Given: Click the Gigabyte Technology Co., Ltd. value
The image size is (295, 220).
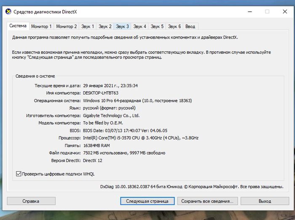Looking at the screenshot, I should (111, 115).
